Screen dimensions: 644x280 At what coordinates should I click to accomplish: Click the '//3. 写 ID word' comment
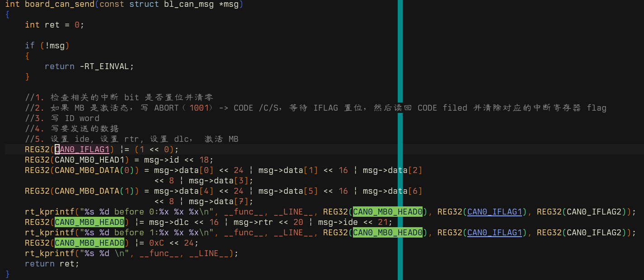point(62,118)
